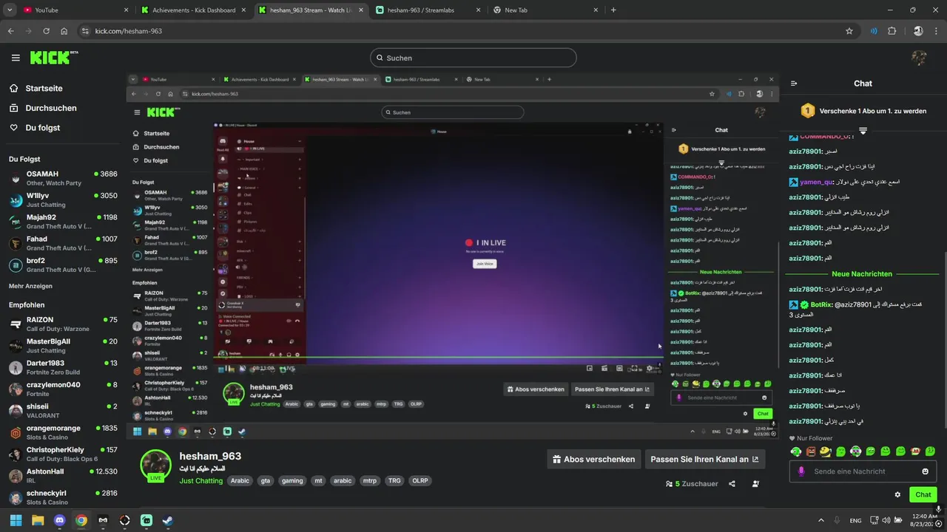Select the OLRP tag
The width and height of the screenshot is (947, 532).
(419, 481)
